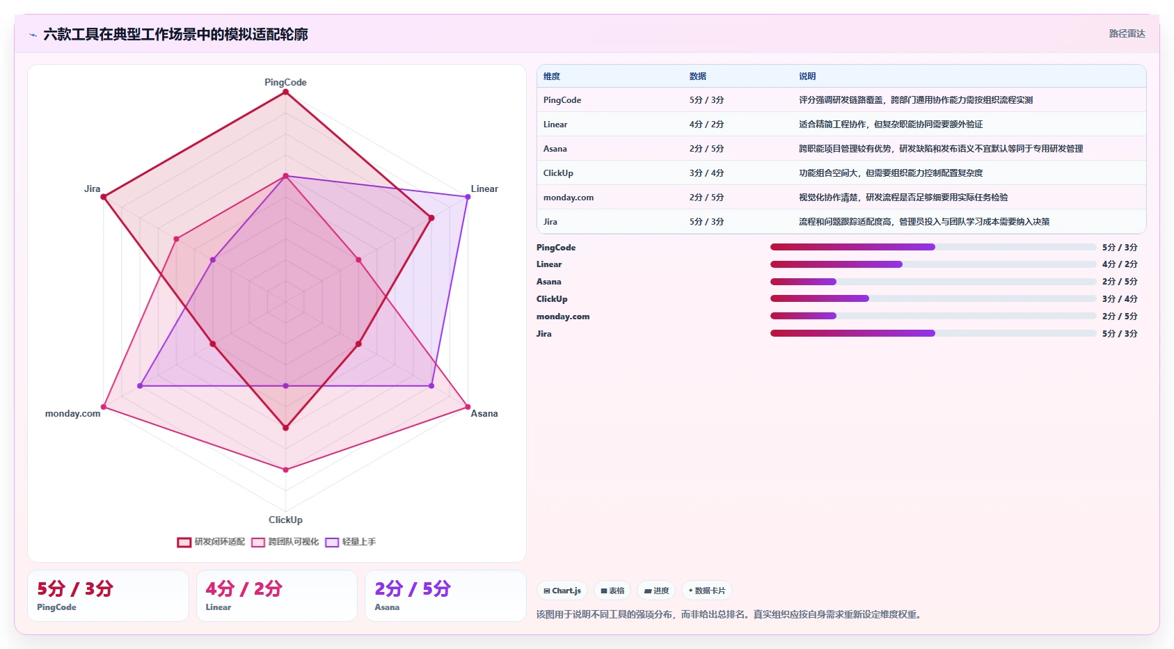Click the 跨团队可视化 legend label
The height and width of the screenshot is (649, 1174).
pos(294,542)
